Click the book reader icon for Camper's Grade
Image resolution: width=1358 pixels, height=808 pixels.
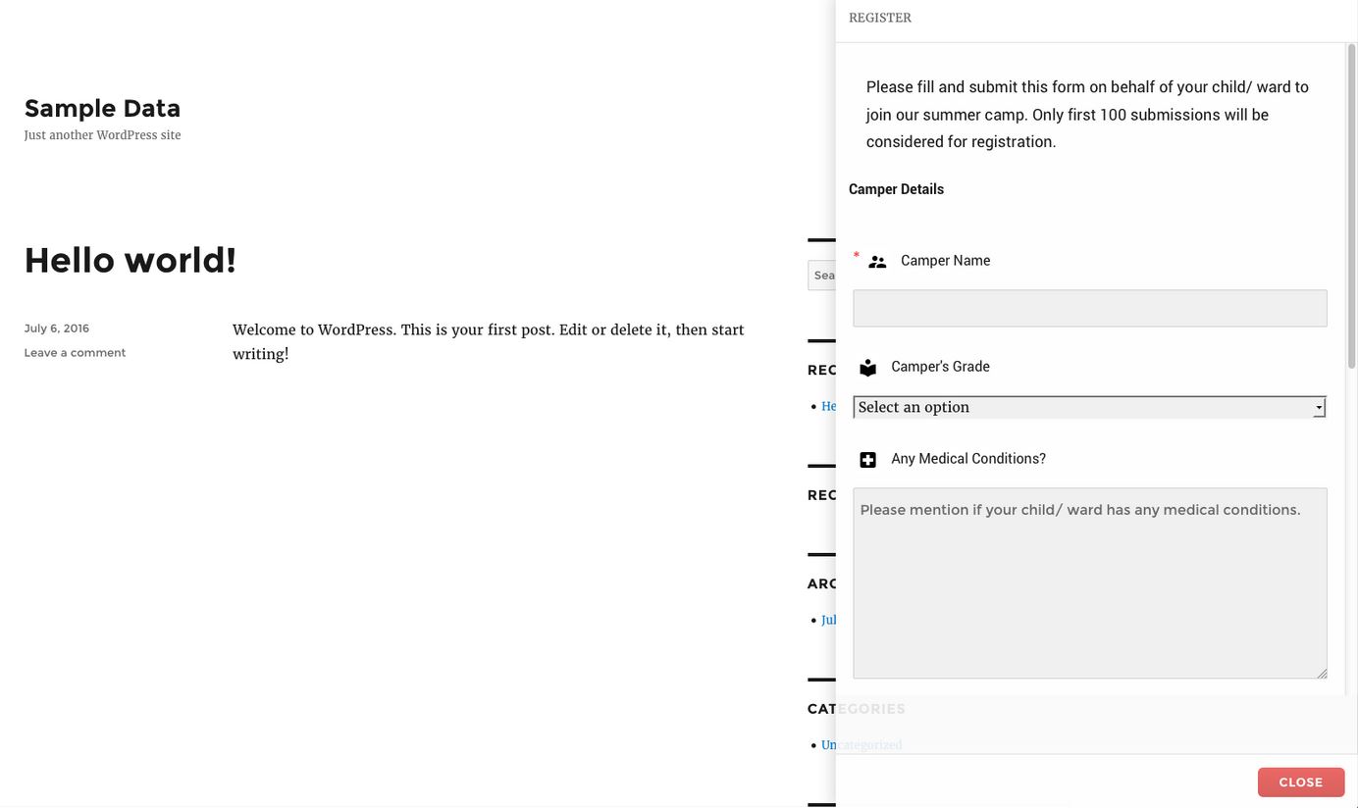pos(867,368)
